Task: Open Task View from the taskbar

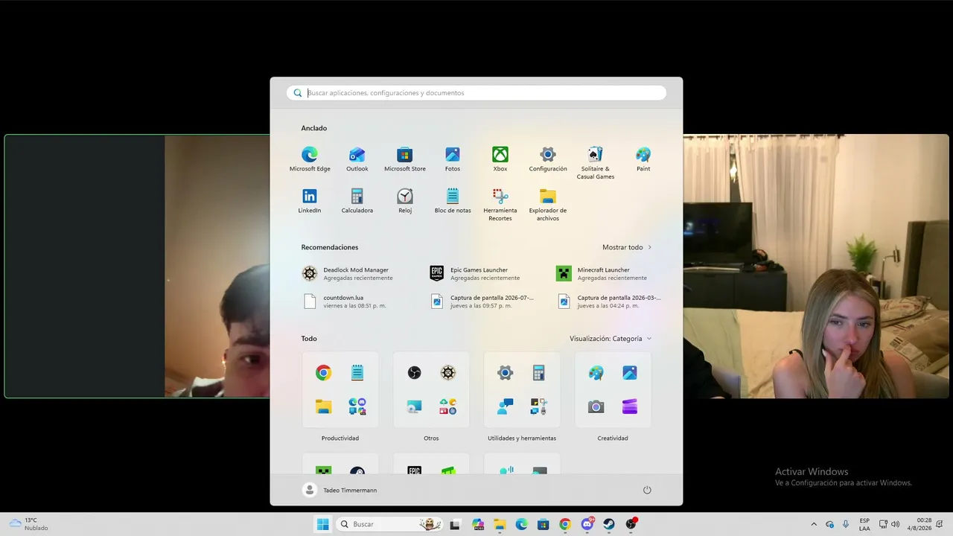Action: [x=455, y=524]
